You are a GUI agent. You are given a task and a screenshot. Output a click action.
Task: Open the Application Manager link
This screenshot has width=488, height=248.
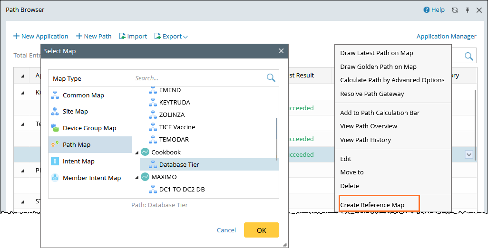446,36
